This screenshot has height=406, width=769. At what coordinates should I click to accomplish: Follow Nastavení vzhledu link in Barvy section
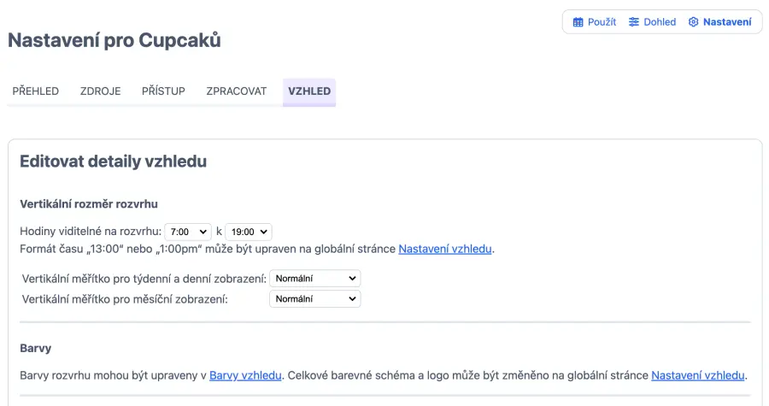pyautogui.click(x=698, y=375)
